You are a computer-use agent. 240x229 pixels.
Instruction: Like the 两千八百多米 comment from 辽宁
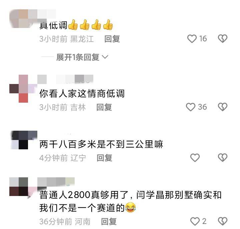(x=195, y=158)
